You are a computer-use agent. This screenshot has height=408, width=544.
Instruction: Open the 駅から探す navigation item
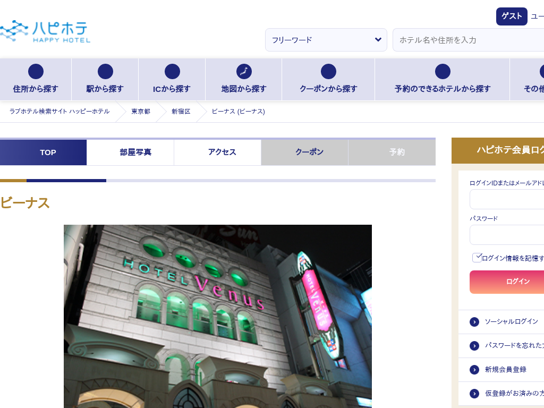(105, 80)
